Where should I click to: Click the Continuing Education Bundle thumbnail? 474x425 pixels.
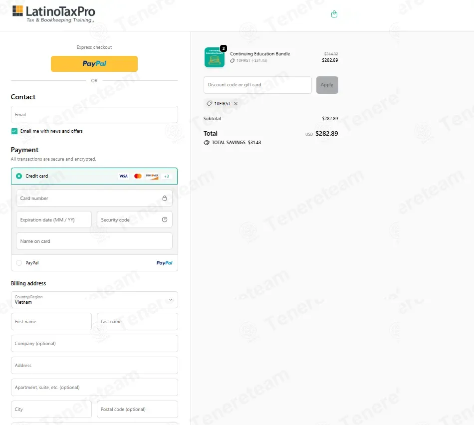[x=215, y=57]
